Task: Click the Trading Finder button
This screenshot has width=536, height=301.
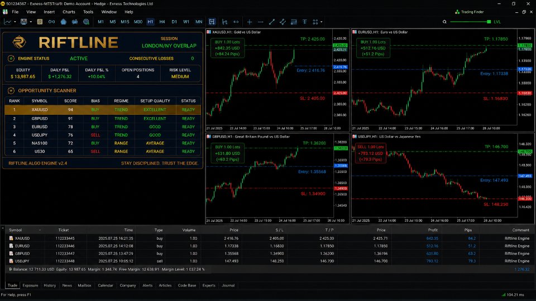Action: (470, 12)
